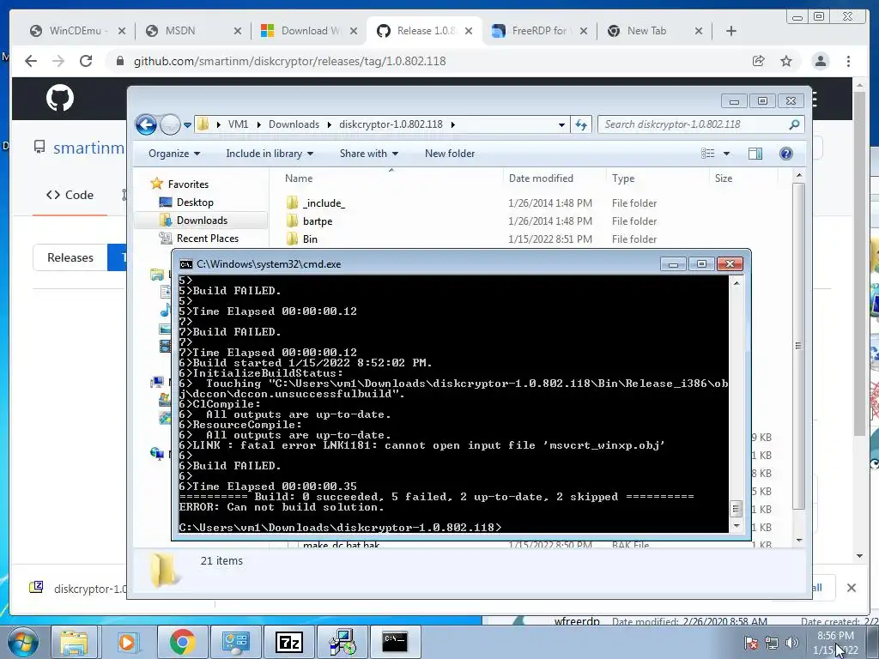This screenshot has height=659, width=879.
Task: Click the GitHub octocat logo
Action: point(60,99)
